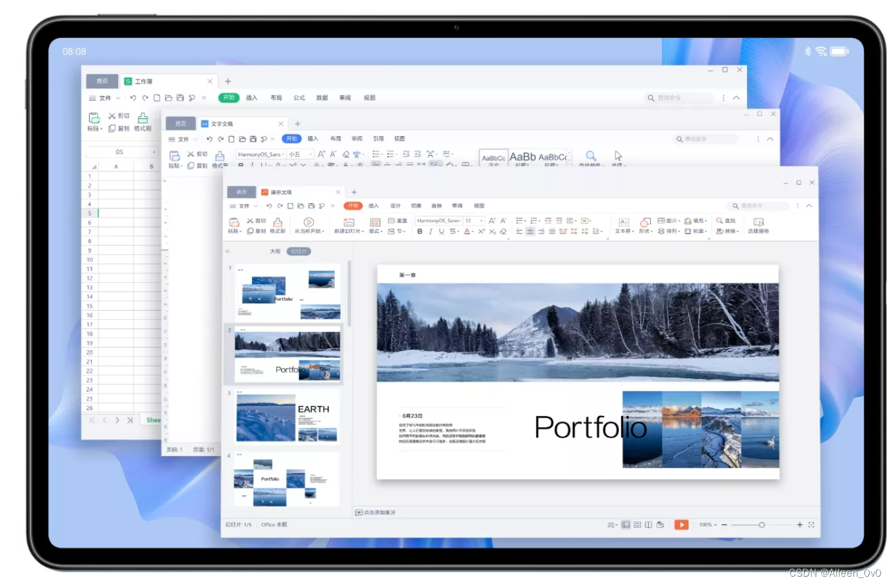Screen dimensions: 891x584
Task: Apply bulleted list in presentation toolbar
Action: tap(521, 221)
